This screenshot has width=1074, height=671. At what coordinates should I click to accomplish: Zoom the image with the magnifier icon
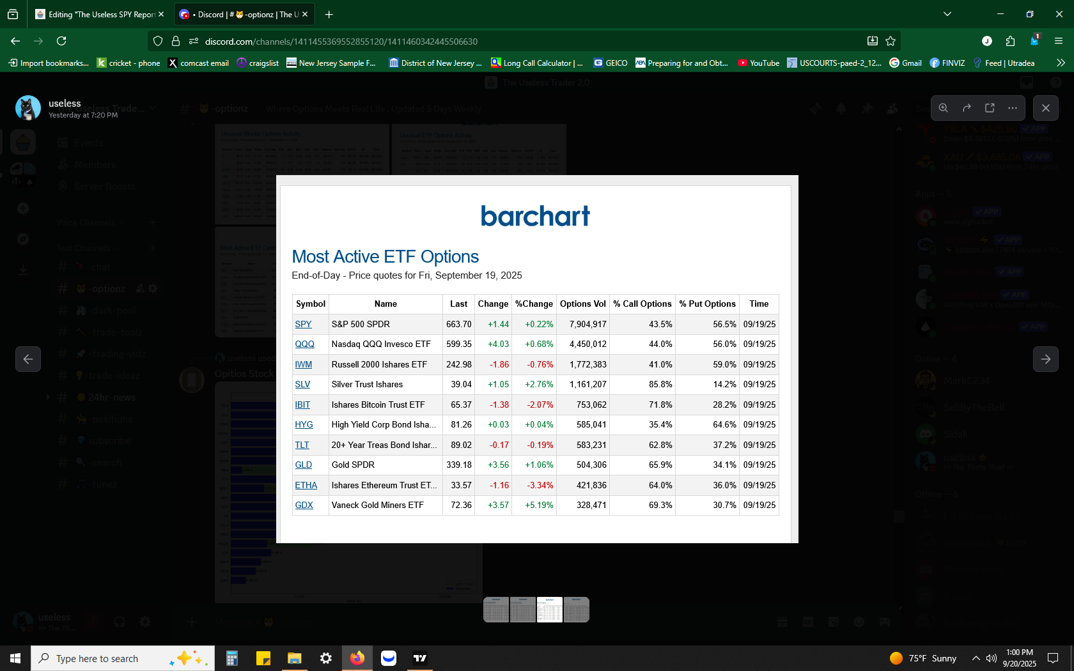tap(944, 108)
